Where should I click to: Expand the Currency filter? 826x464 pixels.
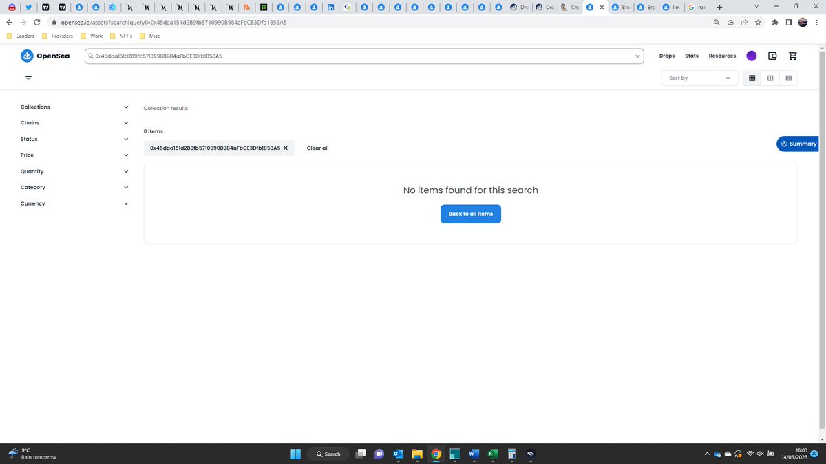74,203
